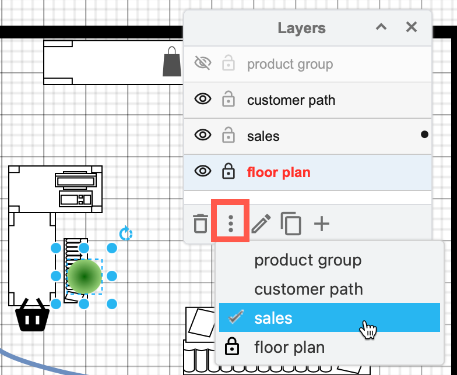The image size is (457, 375).
Task: Click the shopping basket icon on canvas
Action: pos(33,314)
